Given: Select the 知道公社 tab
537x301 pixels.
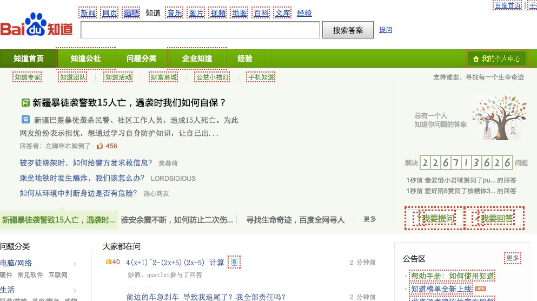Looking at the screenshot, I should pyautogui.click(x=85, y=58).
